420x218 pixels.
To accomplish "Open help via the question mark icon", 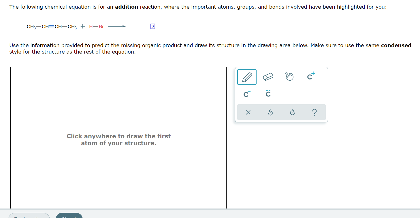I will (314, 112).
